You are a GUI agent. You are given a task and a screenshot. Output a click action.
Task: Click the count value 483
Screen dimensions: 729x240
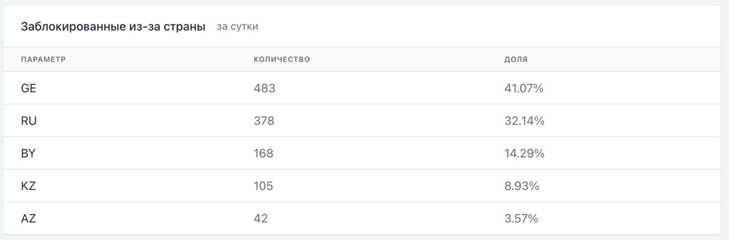click(x=264, y=88)
